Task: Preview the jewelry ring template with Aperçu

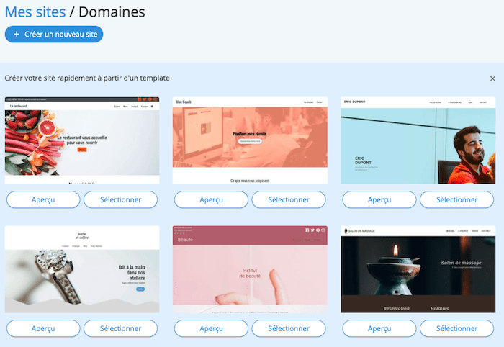Action: pyautogui.click(x=43, y=328)
